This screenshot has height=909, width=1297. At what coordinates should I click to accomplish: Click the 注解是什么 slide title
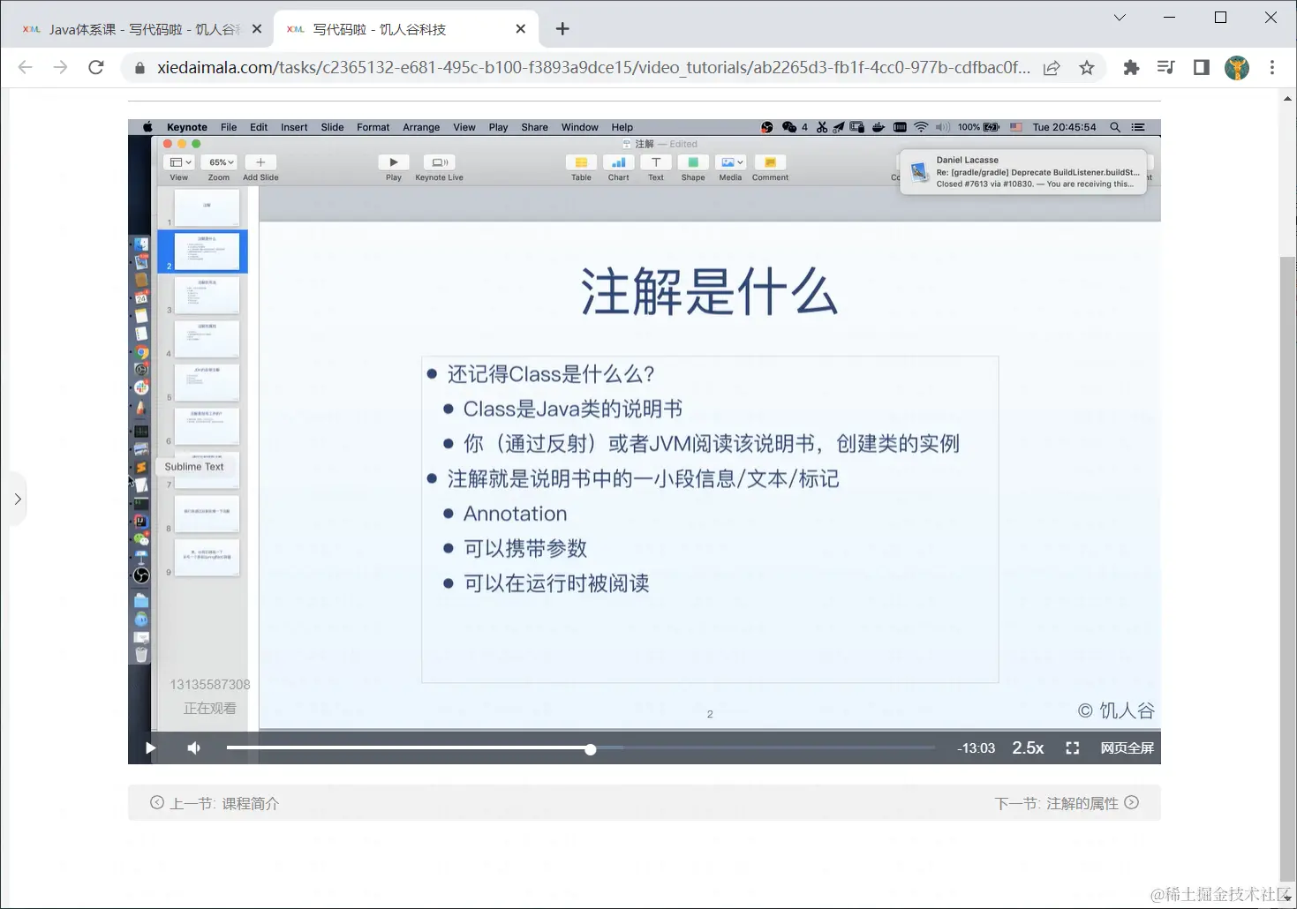pyautogui.click(x=709, y=292)
